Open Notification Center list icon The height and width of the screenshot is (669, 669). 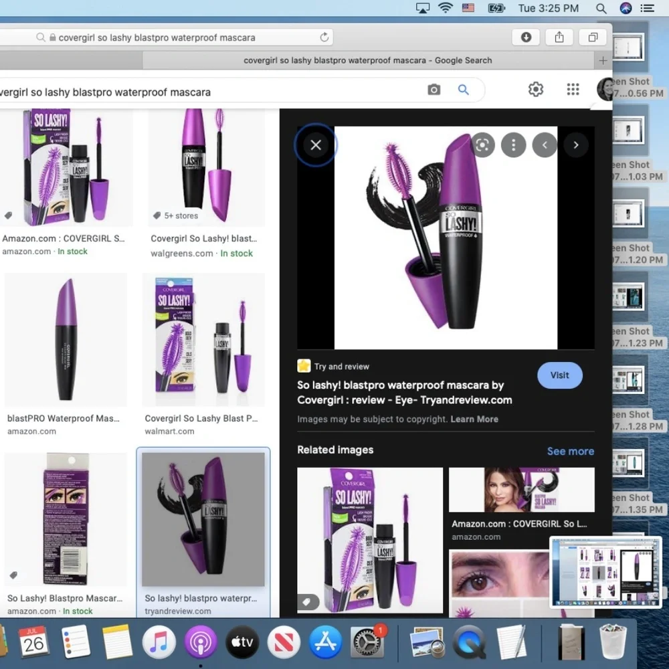647,8
